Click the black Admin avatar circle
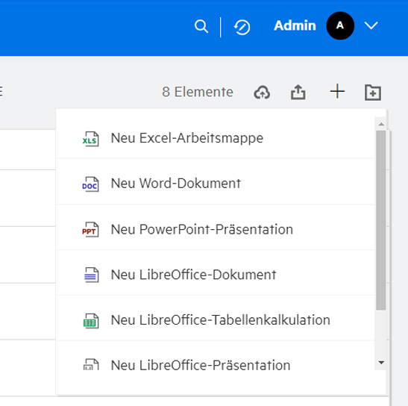The width and height of the screenshot is (408, 406). coord(340,25)
